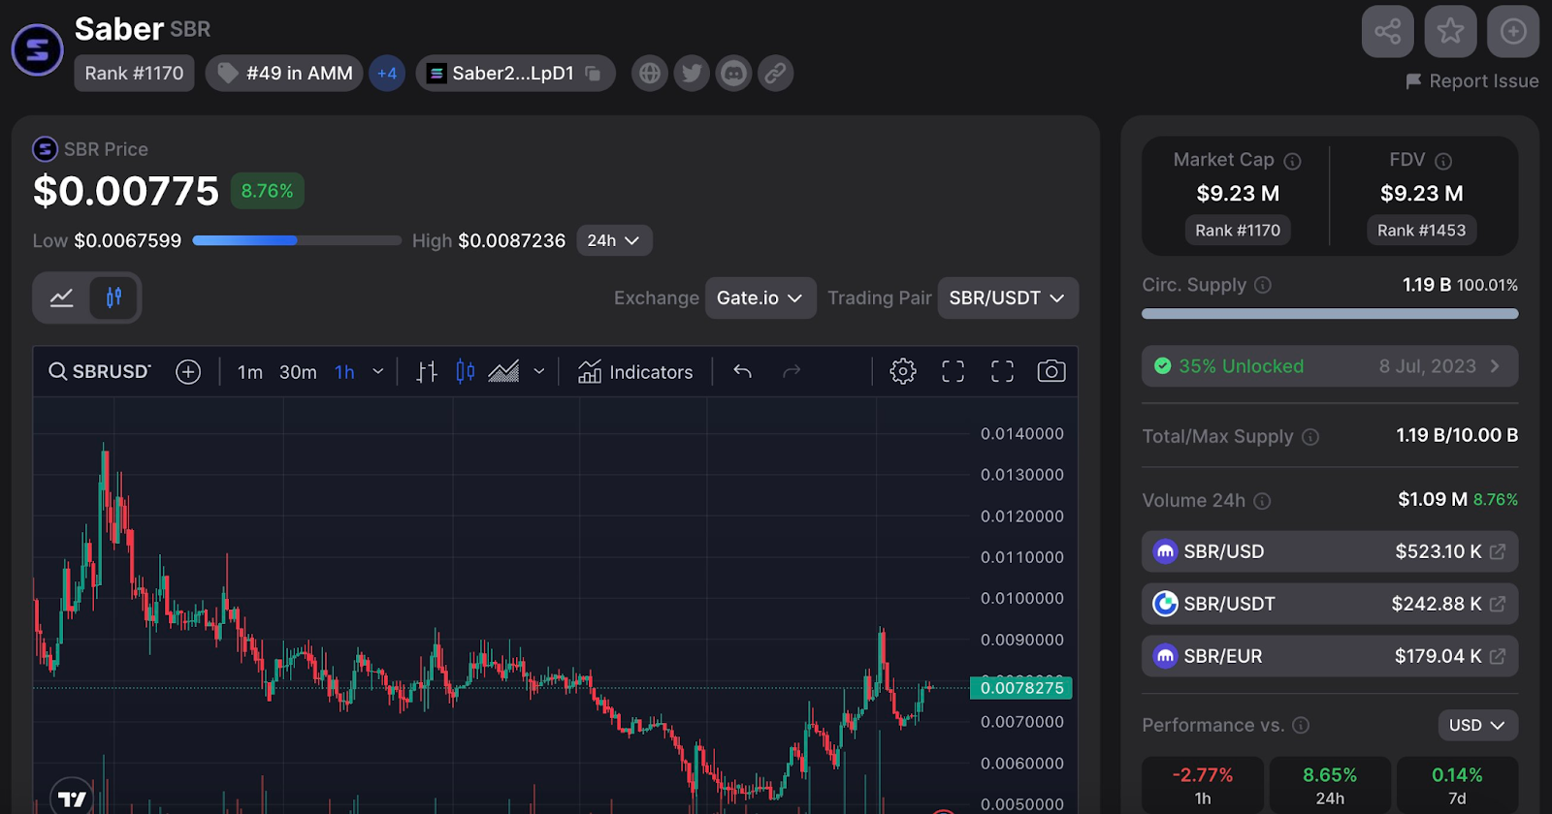Open the SBR/USDT trading pair dropdown

coord(1008,298)
